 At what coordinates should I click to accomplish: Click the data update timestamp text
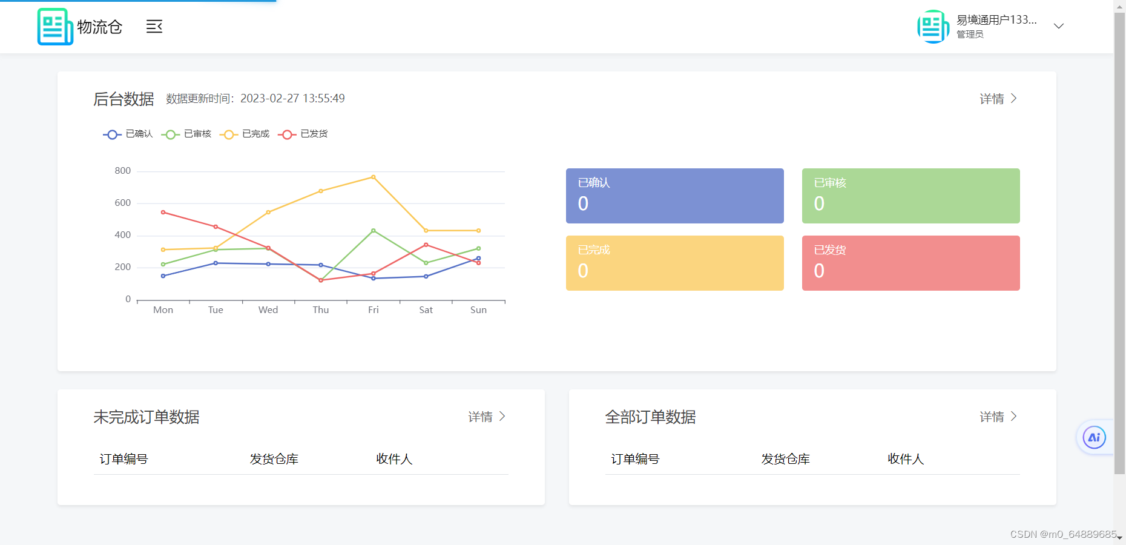255,99
